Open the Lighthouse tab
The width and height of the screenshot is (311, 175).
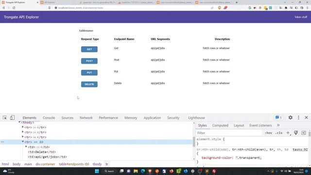coord(196,118)
